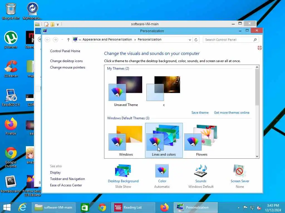Show hidden tray icons arrow
The width and height of the screenshot is (285, 213).
[239, 207]
